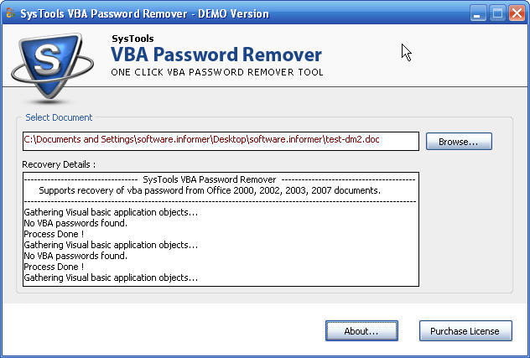The width and height of the screenshot is (530, 358).
Task: Select the 'Supports recovery of vba password' log line
Action: (210, 190)
